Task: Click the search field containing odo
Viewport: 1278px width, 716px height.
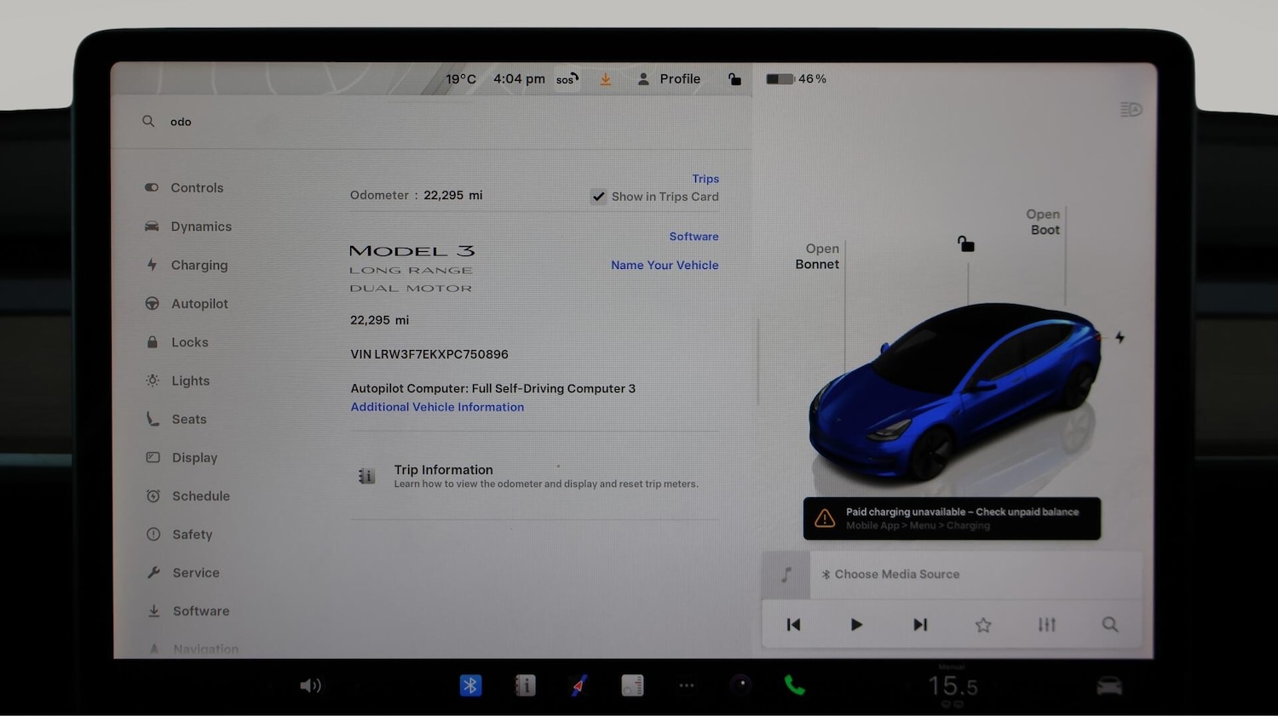Action: pyautogui.click(x=431, y=122)
